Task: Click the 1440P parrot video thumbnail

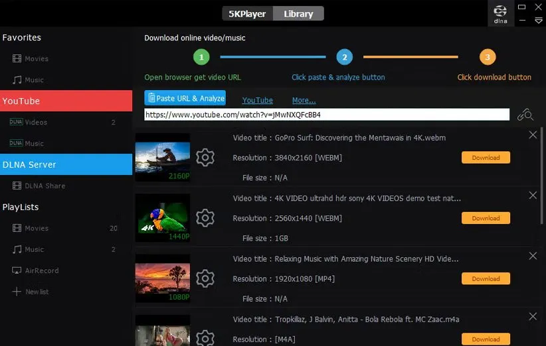Action: 163,217
